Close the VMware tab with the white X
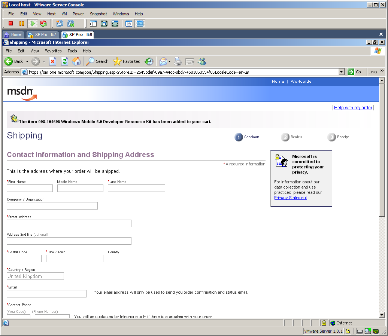The image size is (388, 336). pos(381,34)
